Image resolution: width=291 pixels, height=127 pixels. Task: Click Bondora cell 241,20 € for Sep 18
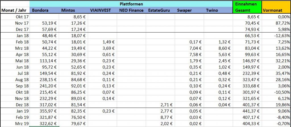click(44, 86)
